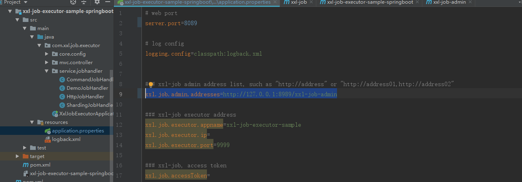Viewport: 522px width, 182px height.
Task: Click the '### xxl-job, access token' comment
Action: coord(186,166)
